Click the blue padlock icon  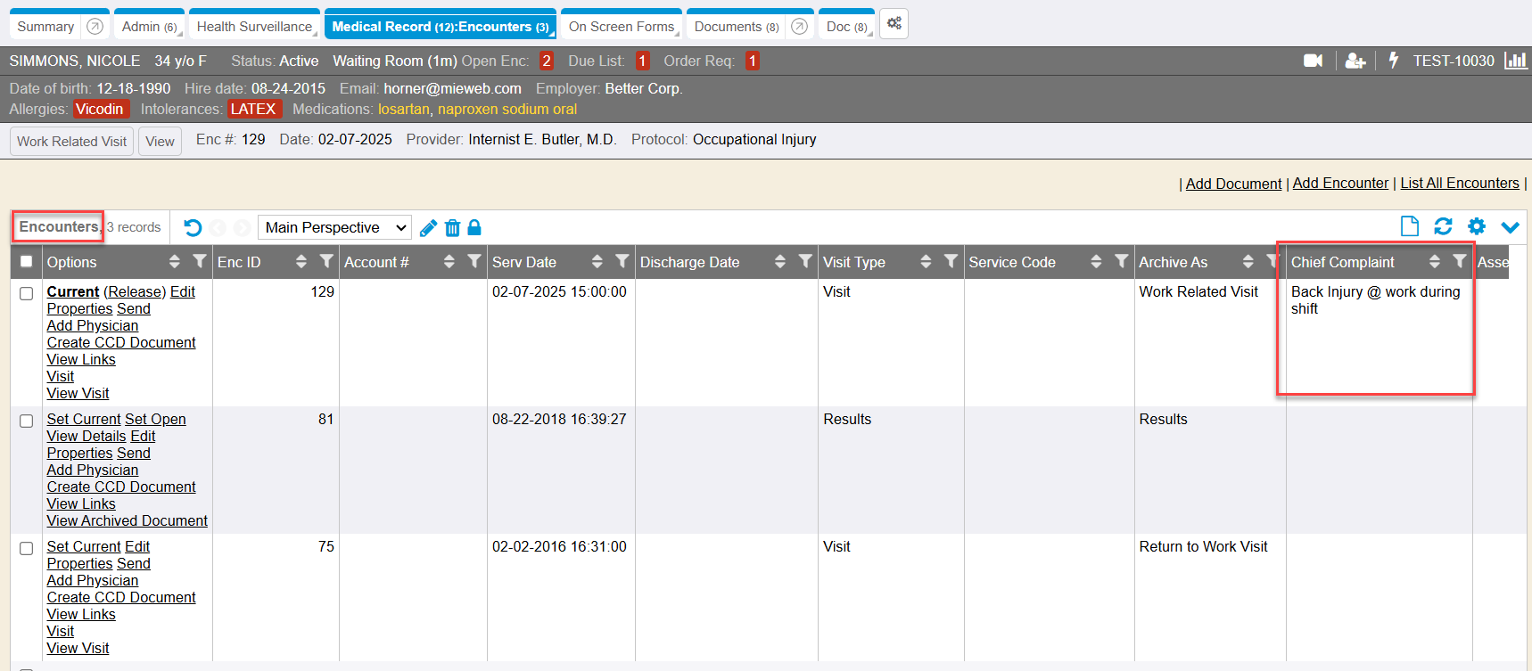pos(474,228)
